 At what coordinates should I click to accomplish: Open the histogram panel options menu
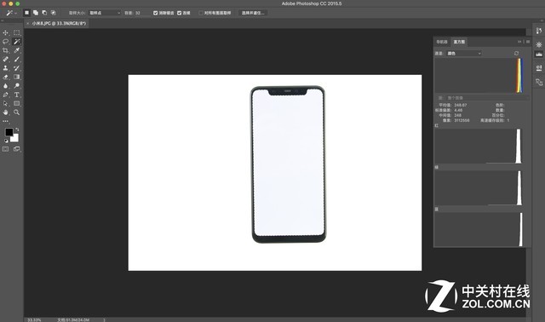tap(528, 42)
